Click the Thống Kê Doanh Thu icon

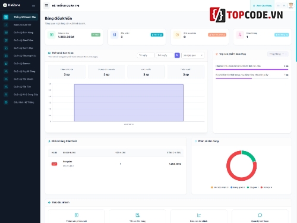pos(6,17)
